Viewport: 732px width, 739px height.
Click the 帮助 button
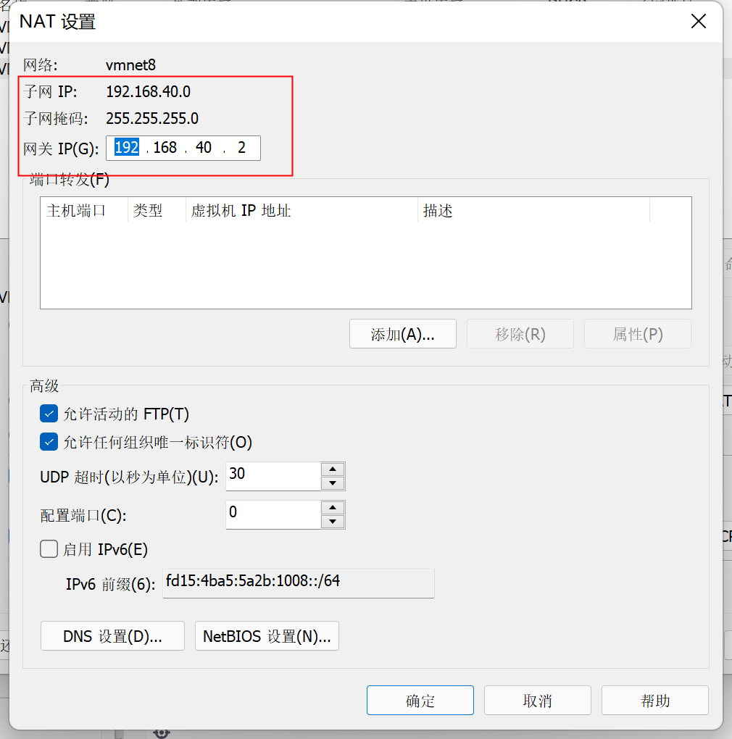[654, 701]
